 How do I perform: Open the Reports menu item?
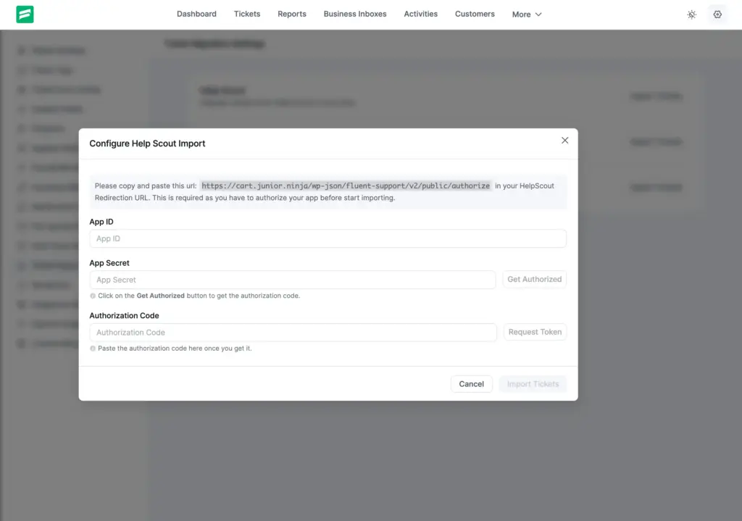292,14
